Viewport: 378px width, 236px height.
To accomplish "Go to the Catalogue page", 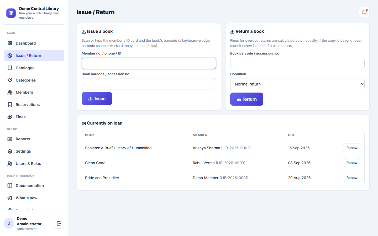I will (34, 68).
